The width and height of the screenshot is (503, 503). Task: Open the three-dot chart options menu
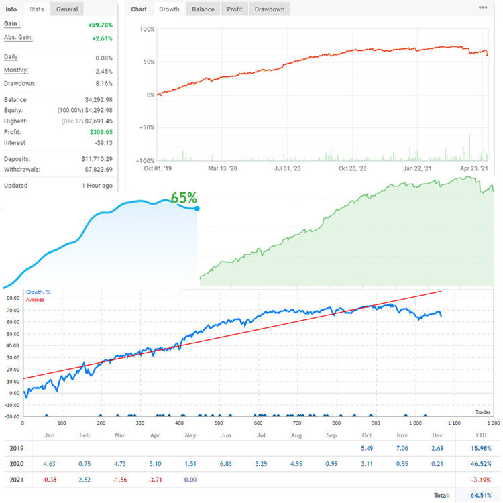pos(482,7)
